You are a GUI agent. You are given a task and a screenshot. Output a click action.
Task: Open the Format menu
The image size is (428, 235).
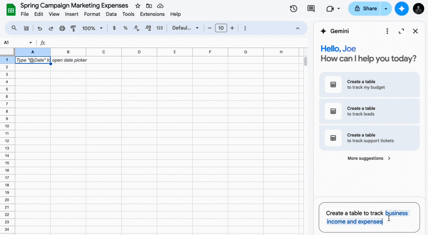click(x=92, y=14)
